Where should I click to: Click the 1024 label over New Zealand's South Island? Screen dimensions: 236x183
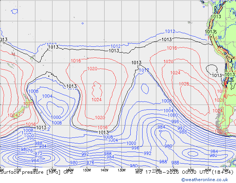tap(13, 115)
